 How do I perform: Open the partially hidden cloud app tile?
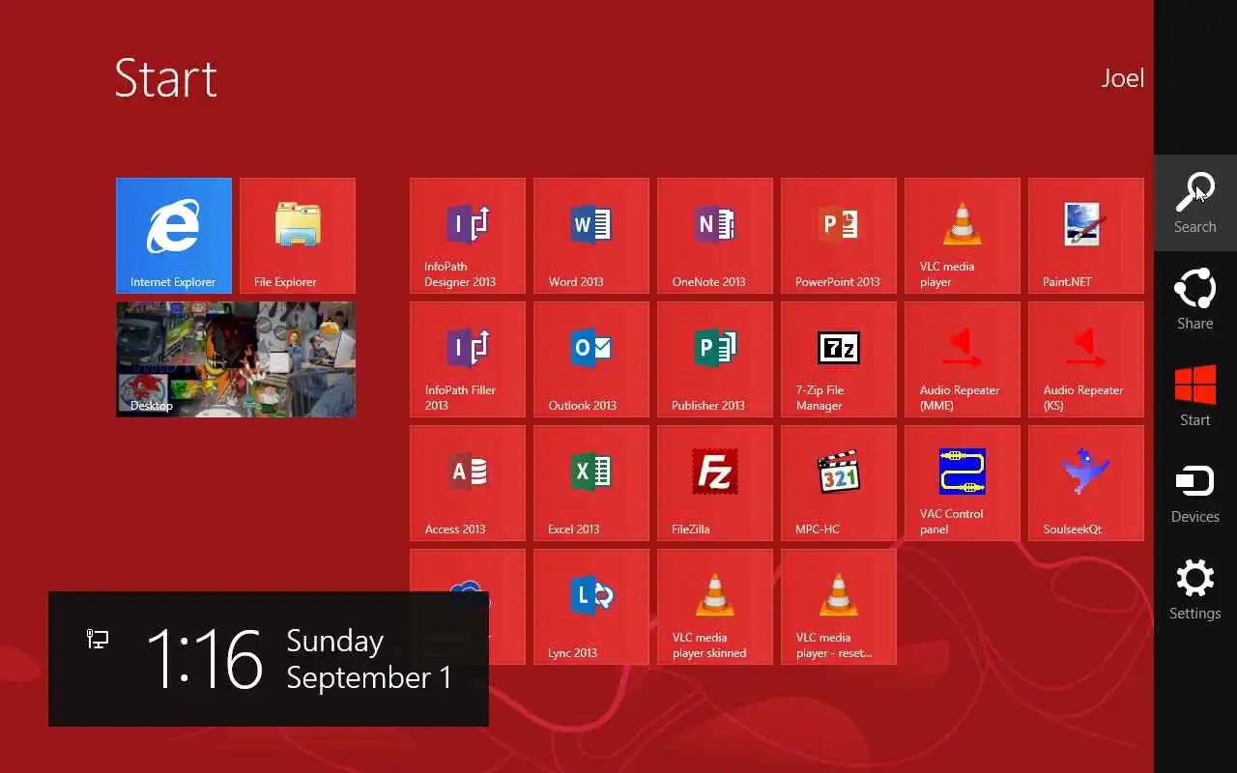468,570
